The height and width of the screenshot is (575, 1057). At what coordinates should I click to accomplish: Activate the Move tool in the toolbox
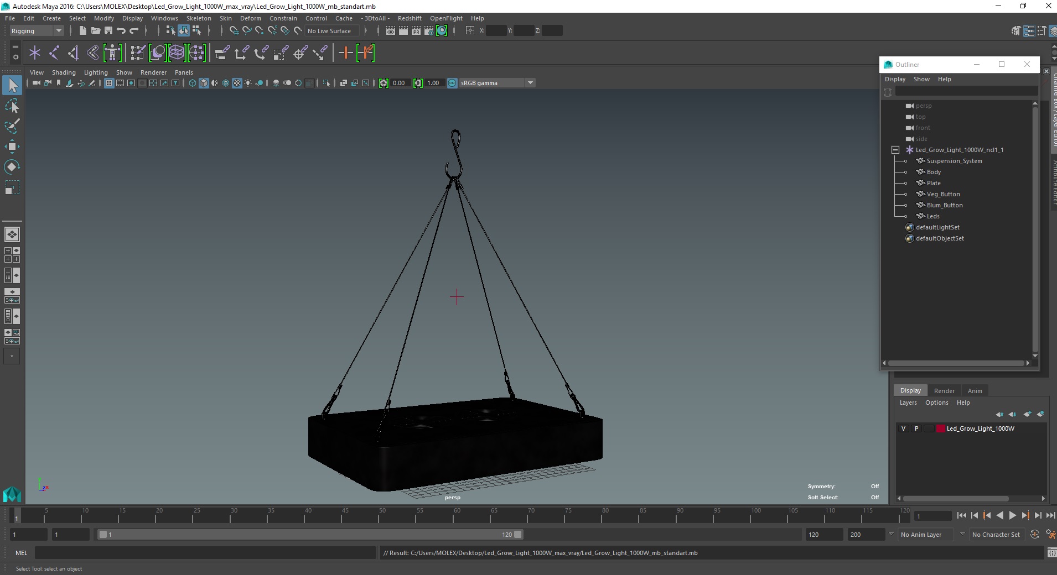12,147
